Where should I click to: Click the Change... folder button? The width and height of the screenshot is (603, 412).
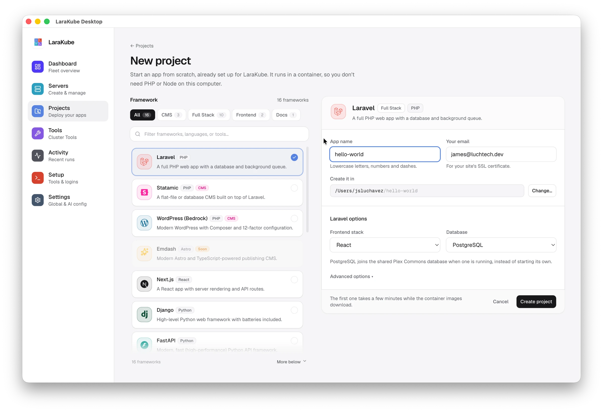click(x=542, y=191)
